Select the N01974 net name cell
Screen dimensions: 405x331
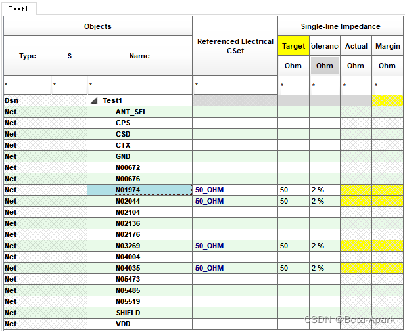point(139,190)
